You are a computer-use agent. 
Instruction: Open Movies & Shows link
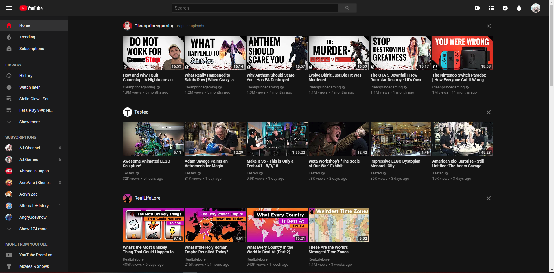coord(34,266)
